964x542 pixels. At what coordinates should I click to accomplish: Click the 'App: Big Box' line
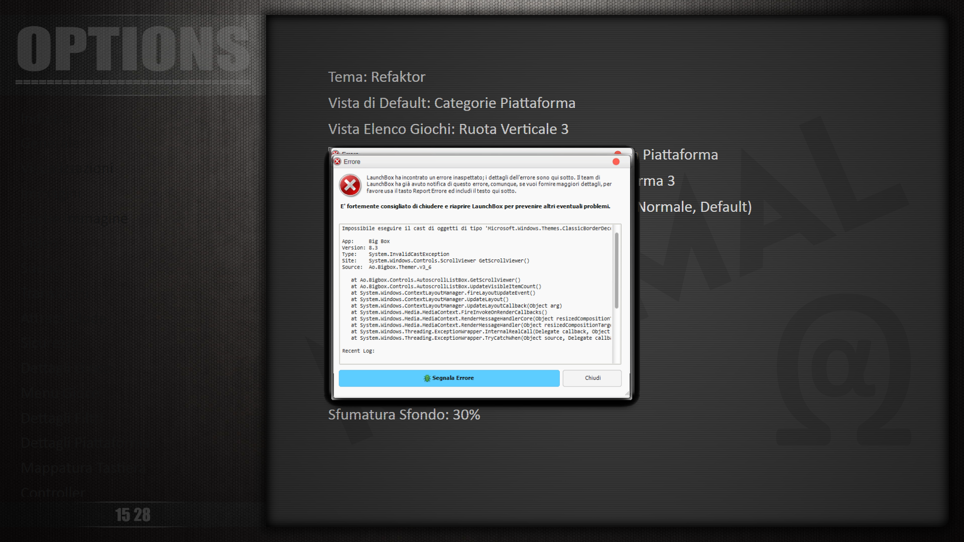[x=366, y=241]
